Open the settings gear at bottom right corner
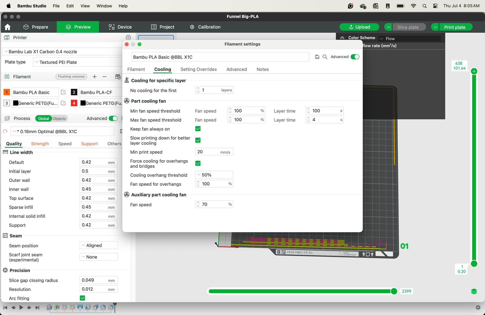485x315 pixels. [x=478, y=307]
